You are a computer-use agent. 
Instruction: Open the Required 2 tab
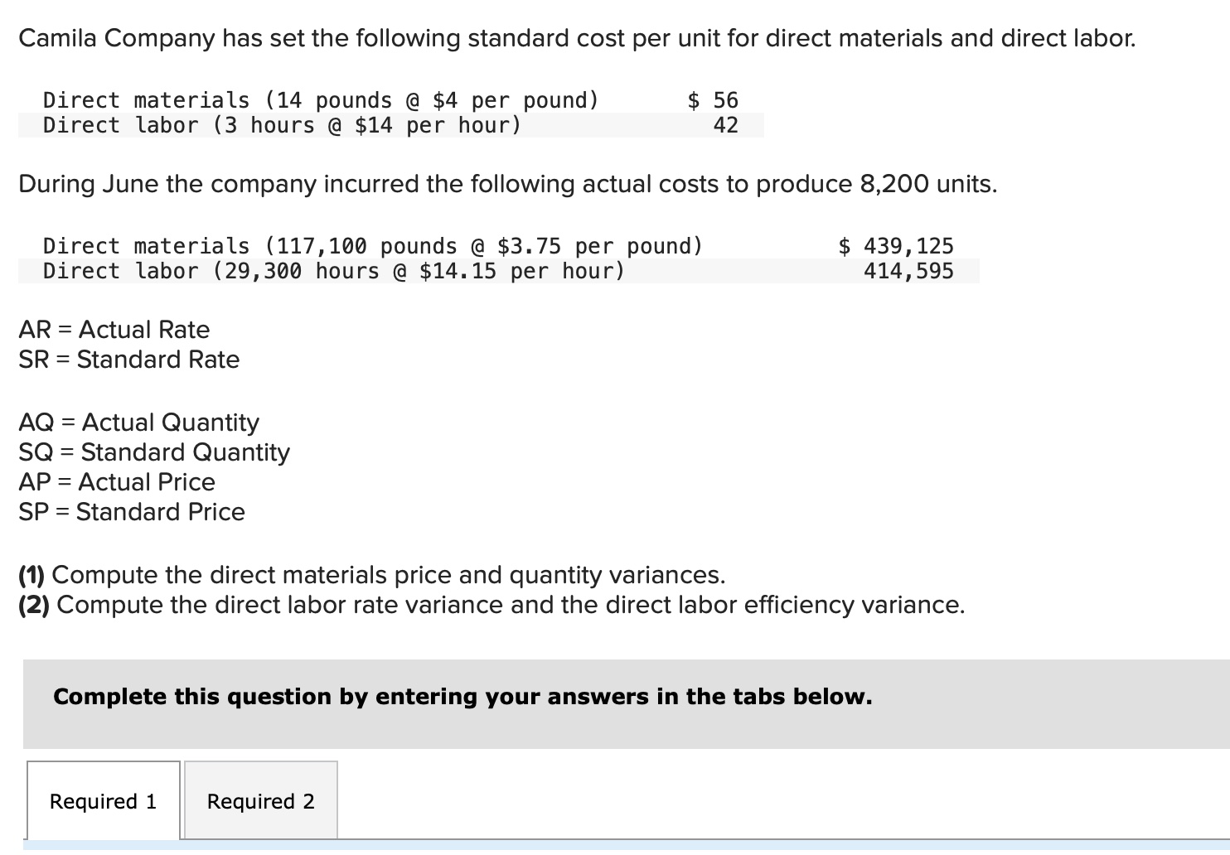tap(260, 800)
